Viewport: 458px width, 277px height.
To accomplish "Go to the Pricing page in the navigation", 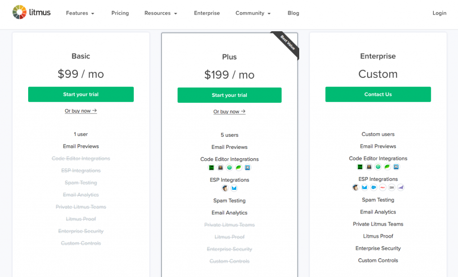I will tap(120, 13).
